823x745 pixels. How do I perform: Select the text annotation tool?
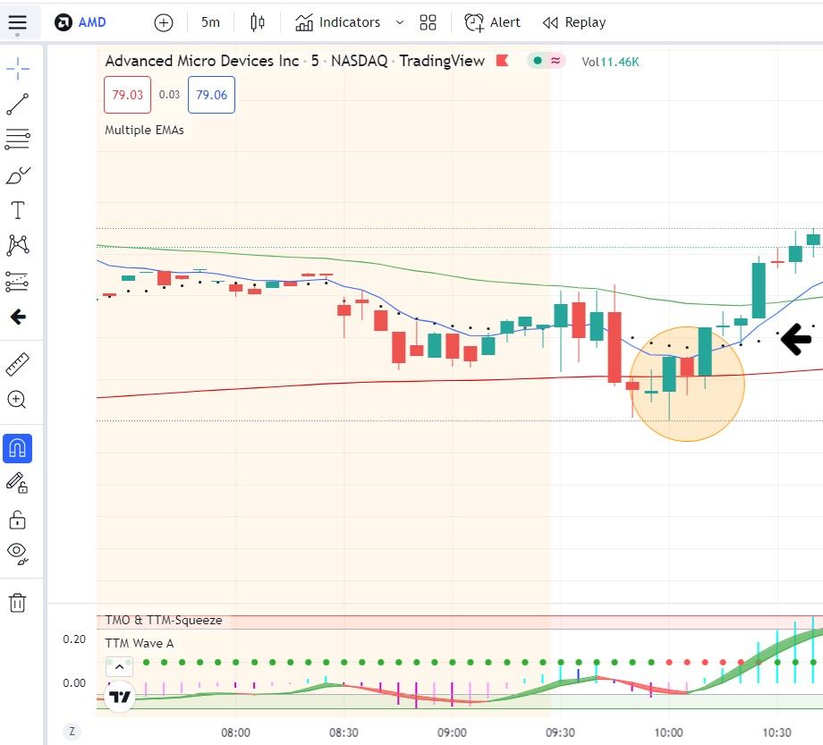pos(17,210)
